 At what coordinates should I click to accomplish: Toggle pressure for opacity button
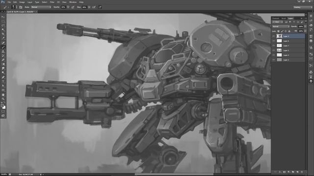[x=73, y=7]
